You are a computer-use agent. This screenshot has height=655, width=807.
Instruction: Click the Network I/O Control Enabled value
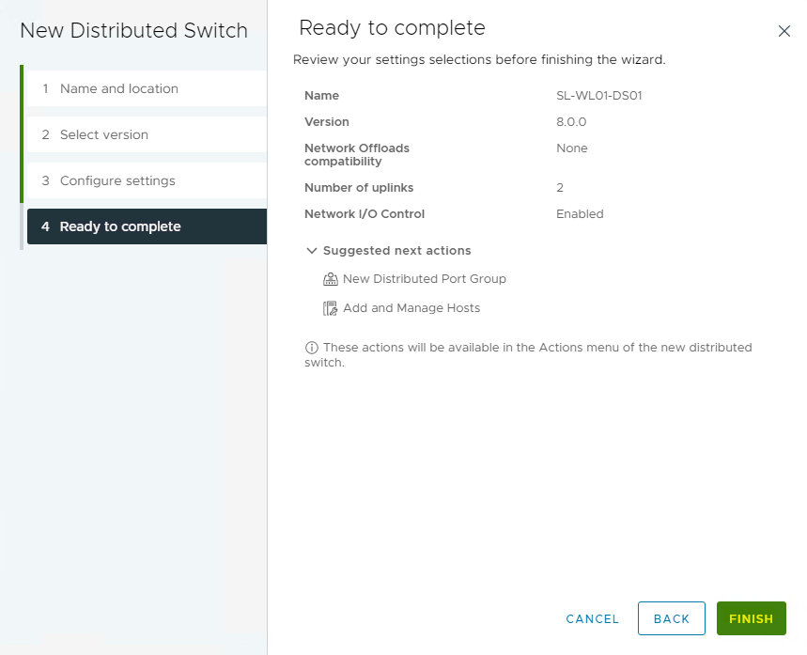click(x=580, y=214)
